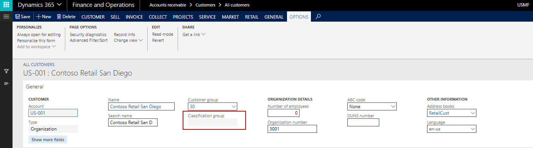The image size is (533, 148).
Task: Expand Add to workspace menu
Action: 36,46
